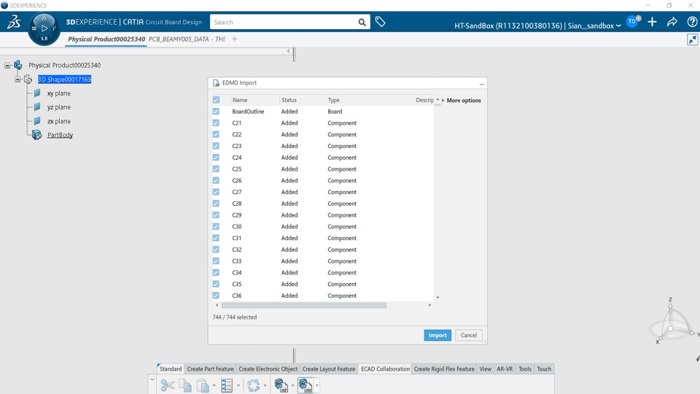The width and height of the screenshot is (700, 394).
Task: Switch to Create Part Feature tab
Action: click(210, 369)
